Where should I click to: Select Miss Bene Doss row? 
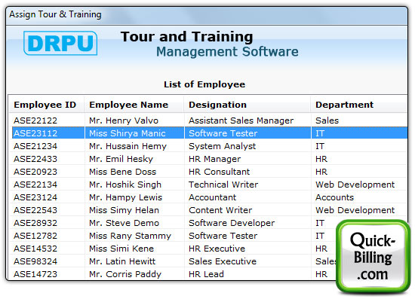[x=208, y=172]
